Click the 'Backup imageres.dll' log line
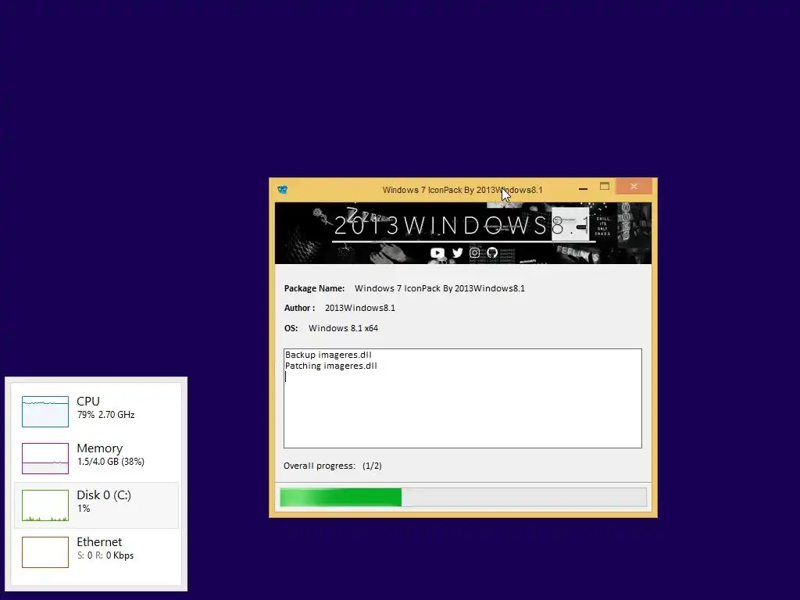Viewport: 800px width, 600px height. click(328, 355)
